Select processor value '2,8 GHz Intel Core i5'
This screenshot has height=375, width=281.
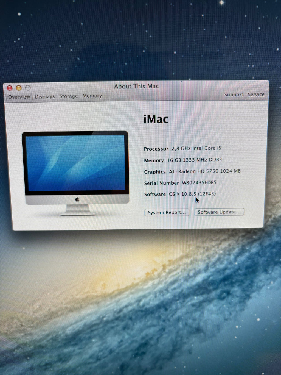pos(196,148)
